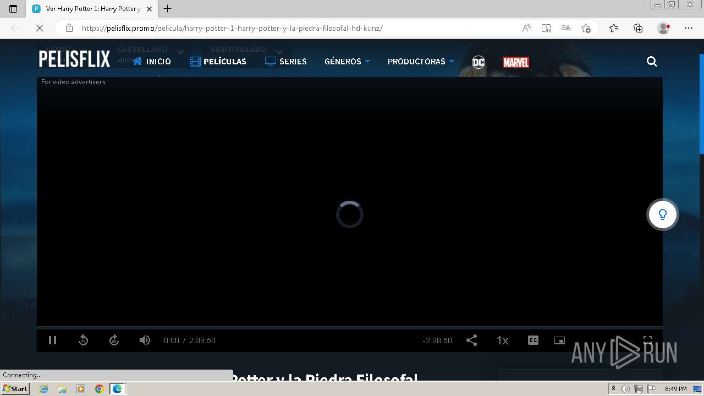Image resolution: width=704 pixels, height=396 pixels.
Task: Open Edge settings and more menu
Action: pos(689,28)
